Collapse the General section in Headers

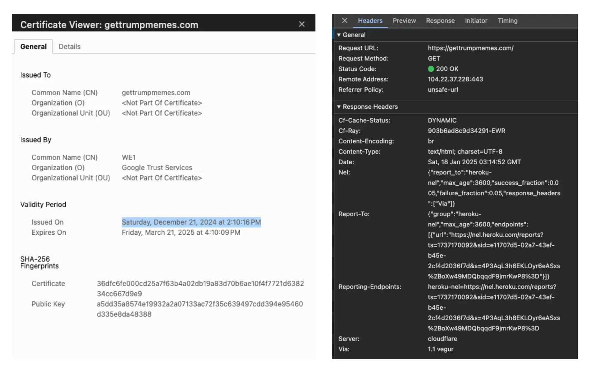pyautogui.click(x=339, y=35)
